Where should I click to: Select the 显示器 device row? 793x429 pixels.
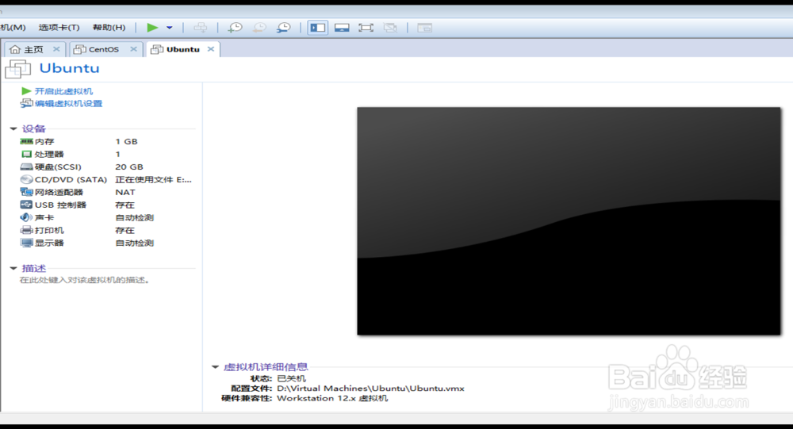coord(106,243)
